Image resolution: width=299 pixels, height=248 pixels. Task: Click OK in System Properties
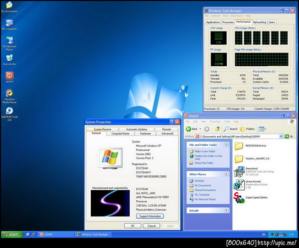[x=133, y=226]
